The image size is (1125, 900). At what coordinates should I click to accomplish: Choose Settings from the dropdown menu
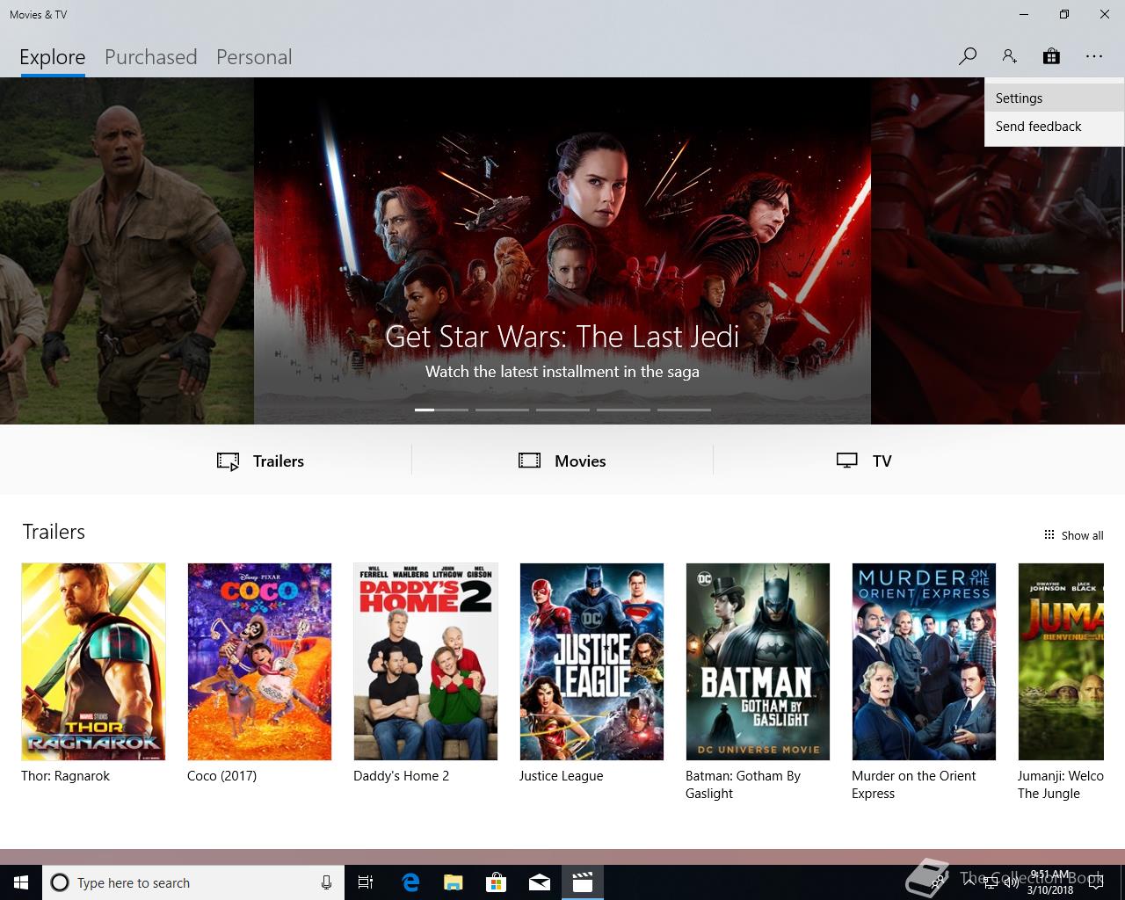point(1054,98)
